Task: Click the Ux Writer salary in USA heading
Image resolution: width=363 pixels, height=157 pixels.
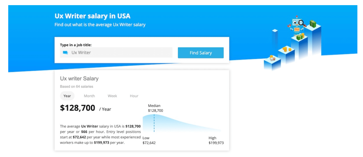Action: tap(93, 16)
